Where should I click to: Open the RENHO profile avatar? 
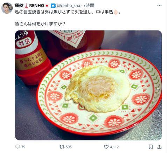[7, 8]
